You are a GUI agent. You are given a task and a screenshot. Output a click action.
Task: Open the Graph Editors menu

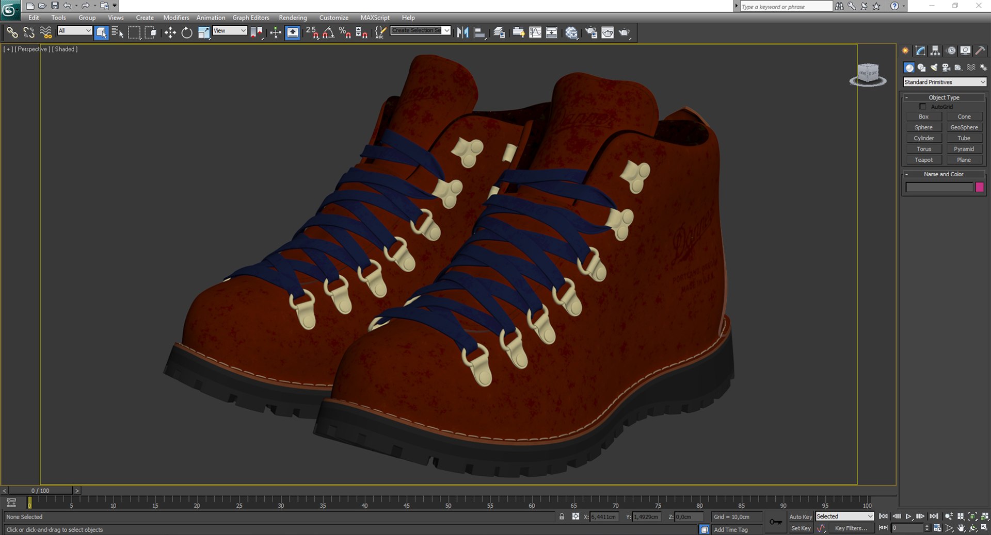pyautogui.click(x=251, y=18)
